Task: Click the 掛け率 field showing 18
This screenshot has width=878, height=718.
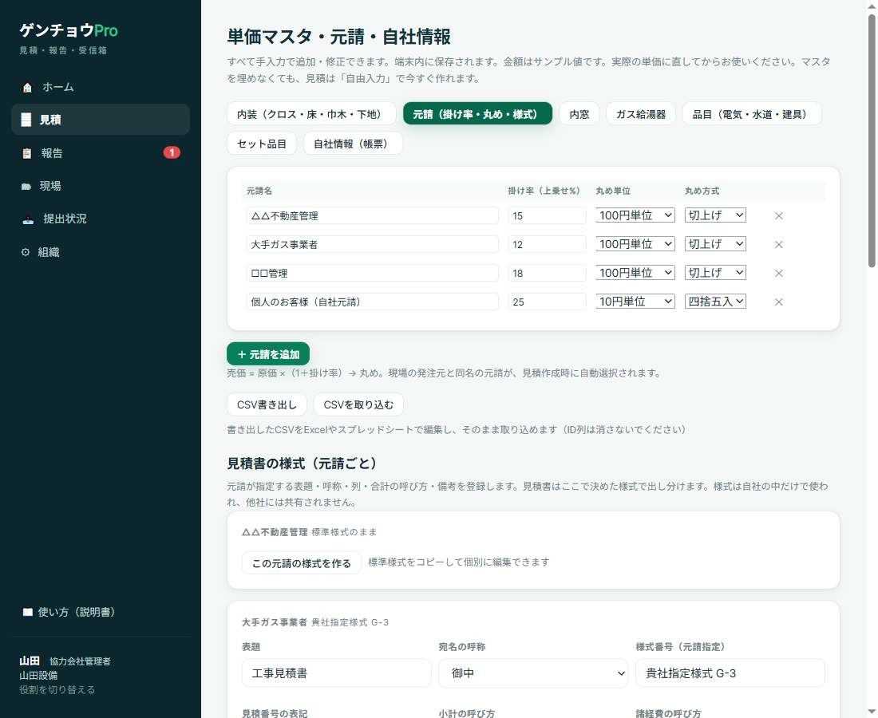Action: [547, 273]
